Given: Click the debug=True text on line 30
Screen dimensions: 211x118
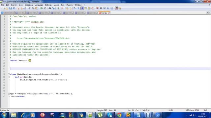Looking at the screenshot, I should [x=18, y=96].
